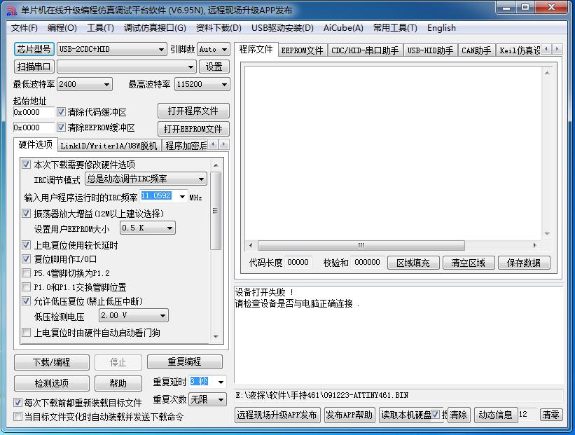Switch to CAN助手 tab
The height and width of the screenshot is (435, 575).
[476, 50]
